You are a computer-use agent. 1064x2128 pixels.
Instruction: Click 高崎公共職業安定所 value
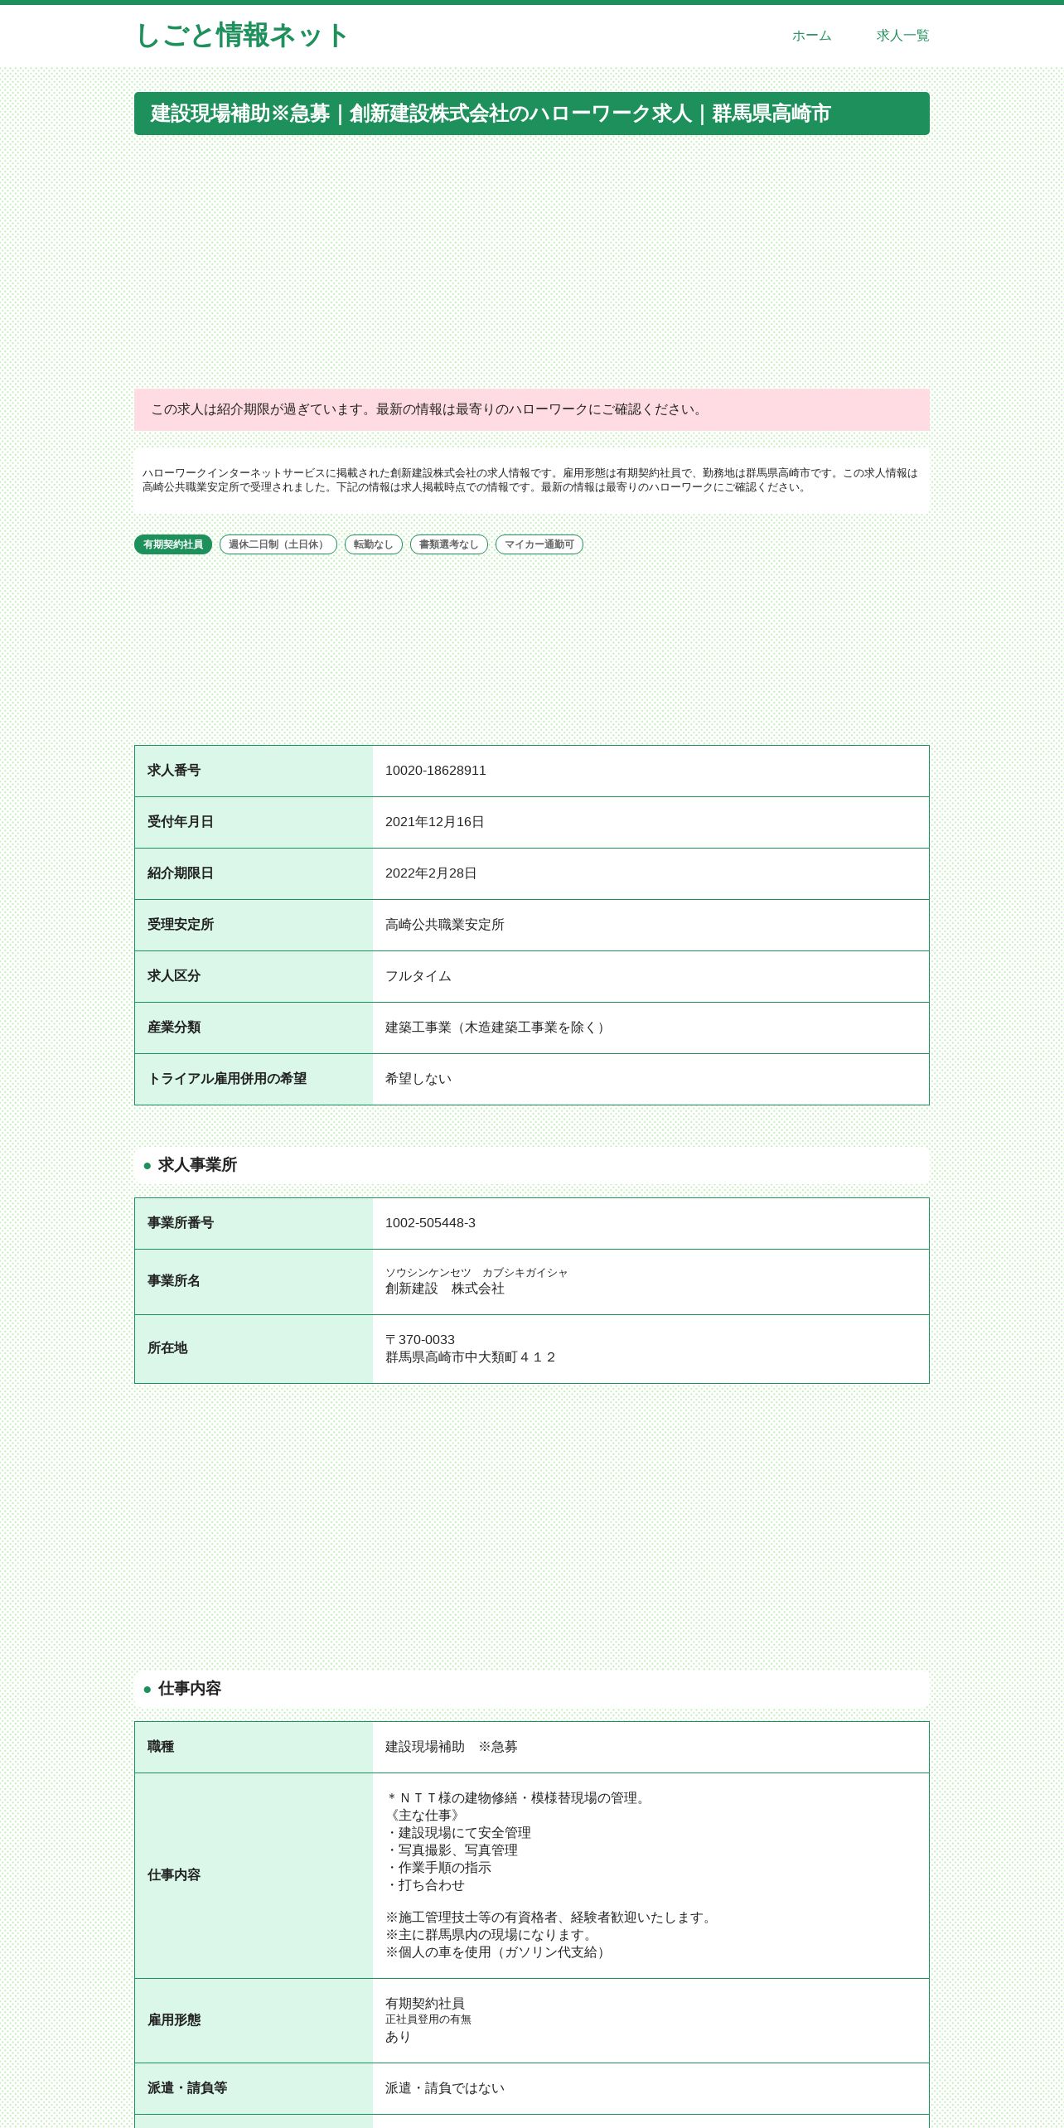click(445, 925)
